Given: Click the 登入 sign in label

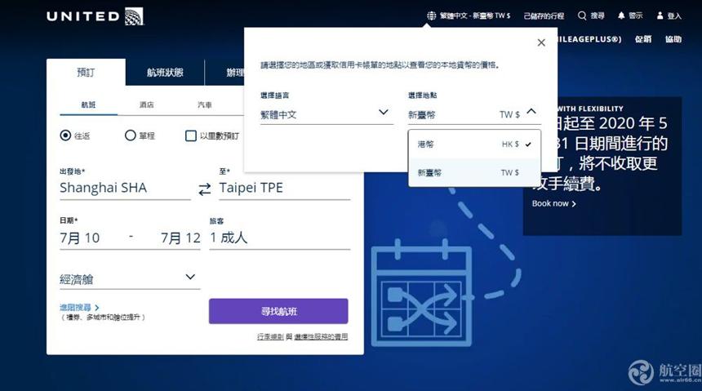Looking at the screenshot, I should pos(674,16).
